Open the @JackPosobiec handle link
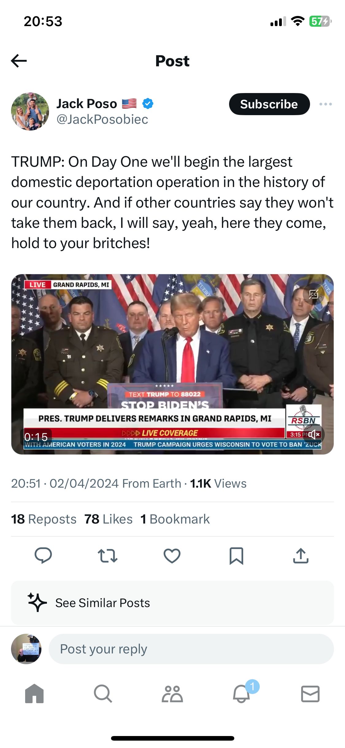Screen dimensions: 345x748 (102, 119)
